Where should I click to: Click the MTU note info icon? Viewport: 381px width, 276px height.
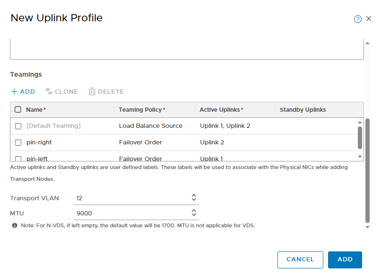tap(15, 225)
